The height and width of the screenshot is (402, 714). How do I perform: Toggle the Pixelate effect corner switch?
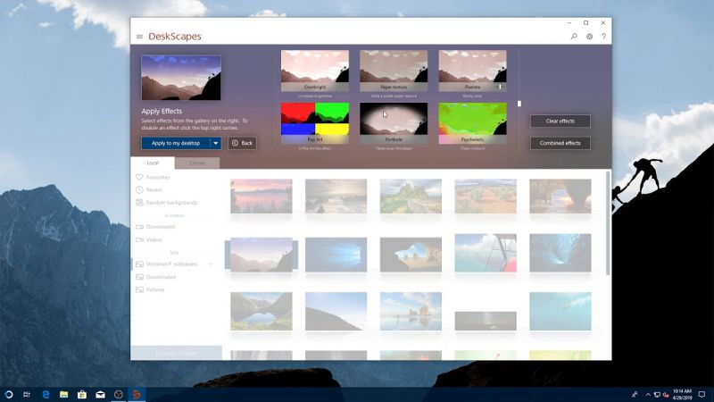[x=500, y=86]
